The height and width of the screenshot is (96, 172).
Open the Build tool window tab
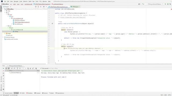click(52, 93)
